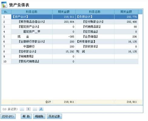148x121 pixels.
Task: Click the 80 代销商品款 amount
Action: click(x=135, y=27)
